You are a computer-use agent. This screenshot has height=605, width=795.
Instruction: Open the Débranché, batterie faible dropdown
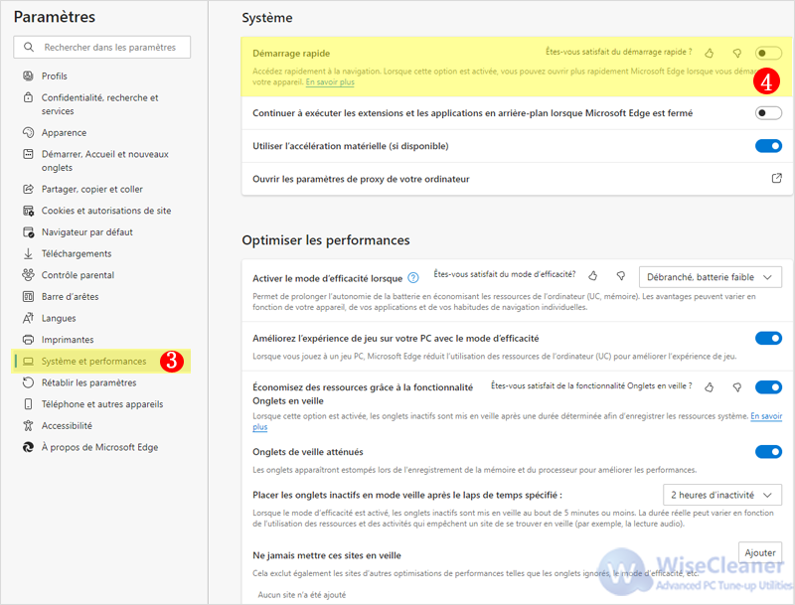(710, 277)
